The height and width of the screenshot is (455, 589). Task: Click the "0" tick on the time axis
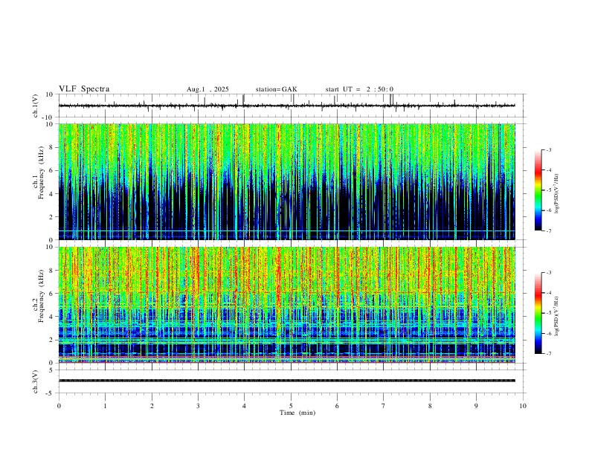pos(59,406)
